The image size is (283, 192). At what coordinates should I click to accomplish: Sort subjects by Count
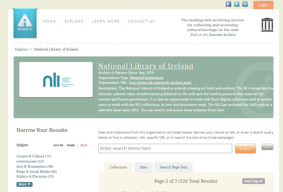click(71, 145)
